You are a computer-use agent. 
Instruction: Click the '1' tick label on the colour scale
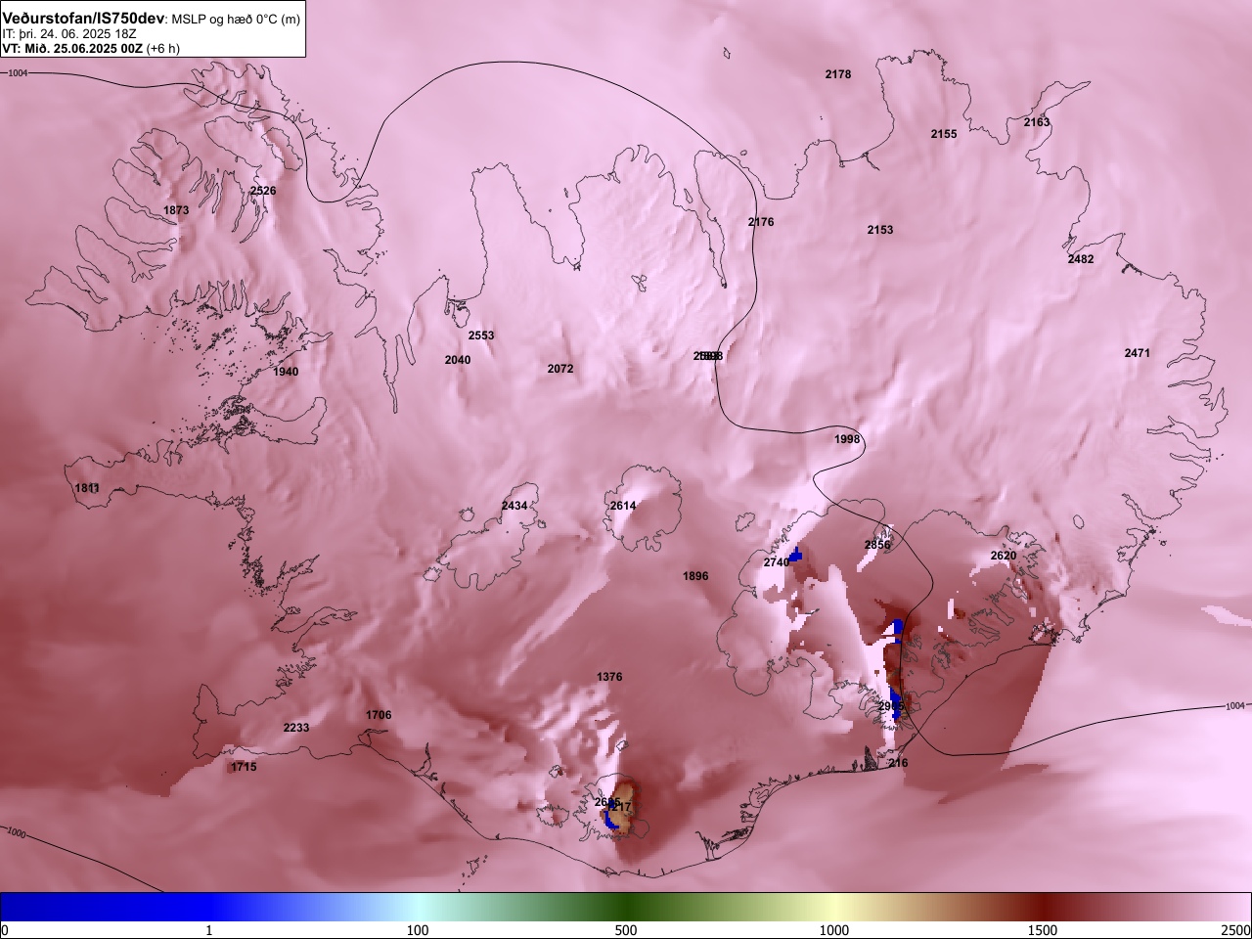click(208, 929)
